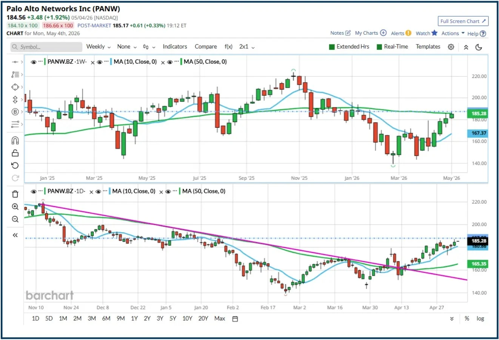The image size is (499, 340).
Task: Hide the daily PANW.BZ series via eye icon
Action: click(34, 192)
